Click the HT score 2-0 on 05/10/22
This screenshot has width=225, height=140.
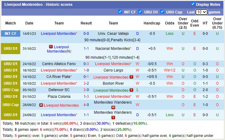[205, 90]
